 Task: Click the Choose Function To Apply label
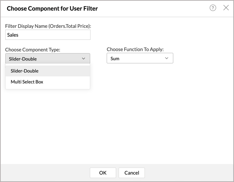point(135,50)
